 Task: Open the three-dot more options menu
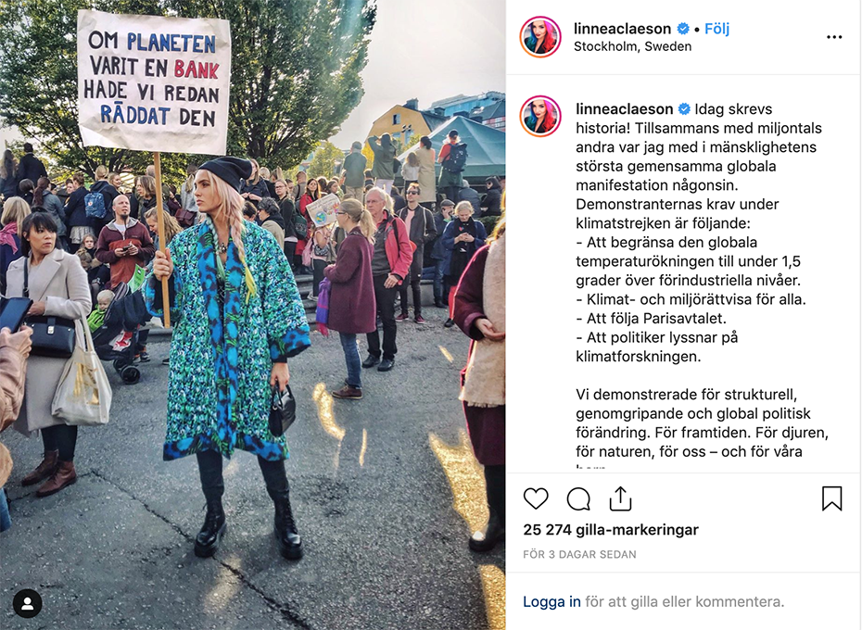coord(834,37)
